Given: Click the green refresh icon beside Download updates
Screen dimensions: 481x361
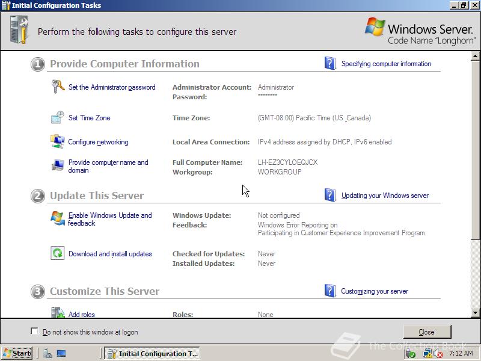Looking at the screenshot, I should pyautogui.click(x=57, y=253).
